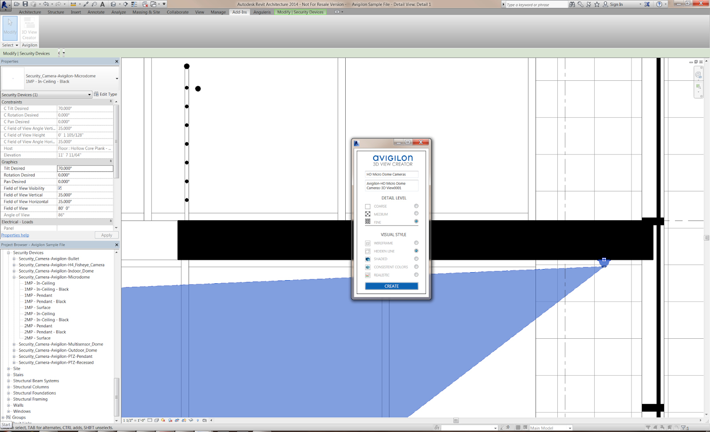Viewport: 710px width, 432px height.
Task: Toggle the Show Crop Region icon on the view control bar
Action: (184, 420)
